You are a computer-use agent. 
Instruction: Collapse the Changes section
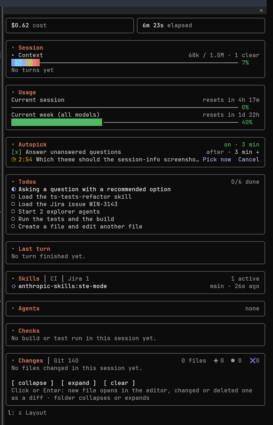click(13, 361)
